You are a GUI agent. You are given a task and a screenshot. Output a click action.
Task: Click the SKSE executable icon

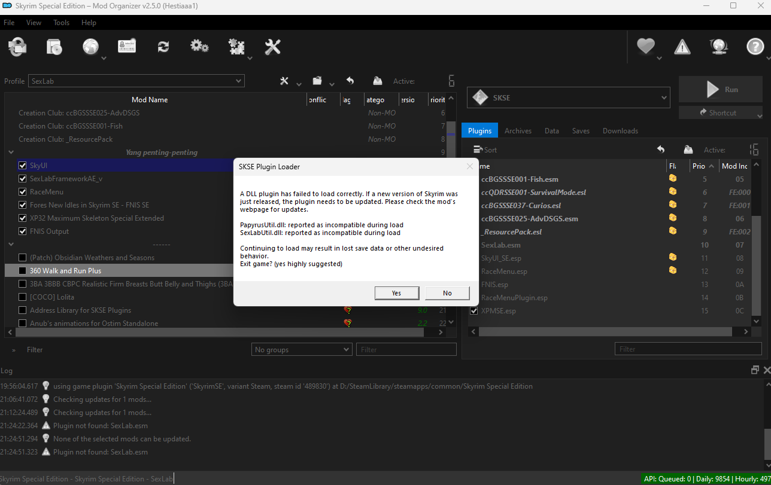tap(480, 97)
